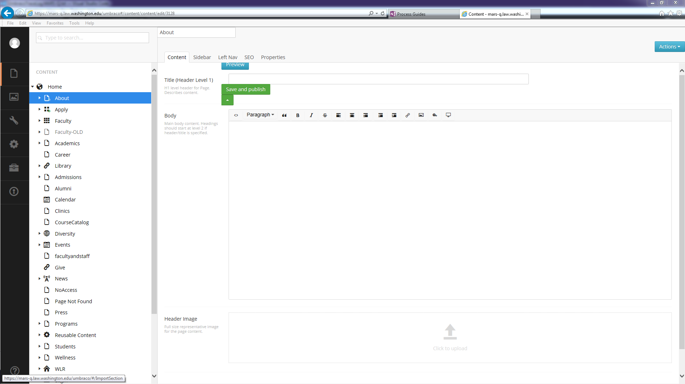
Task: Expand the Admissions tree node
Action: click(40, 177)
